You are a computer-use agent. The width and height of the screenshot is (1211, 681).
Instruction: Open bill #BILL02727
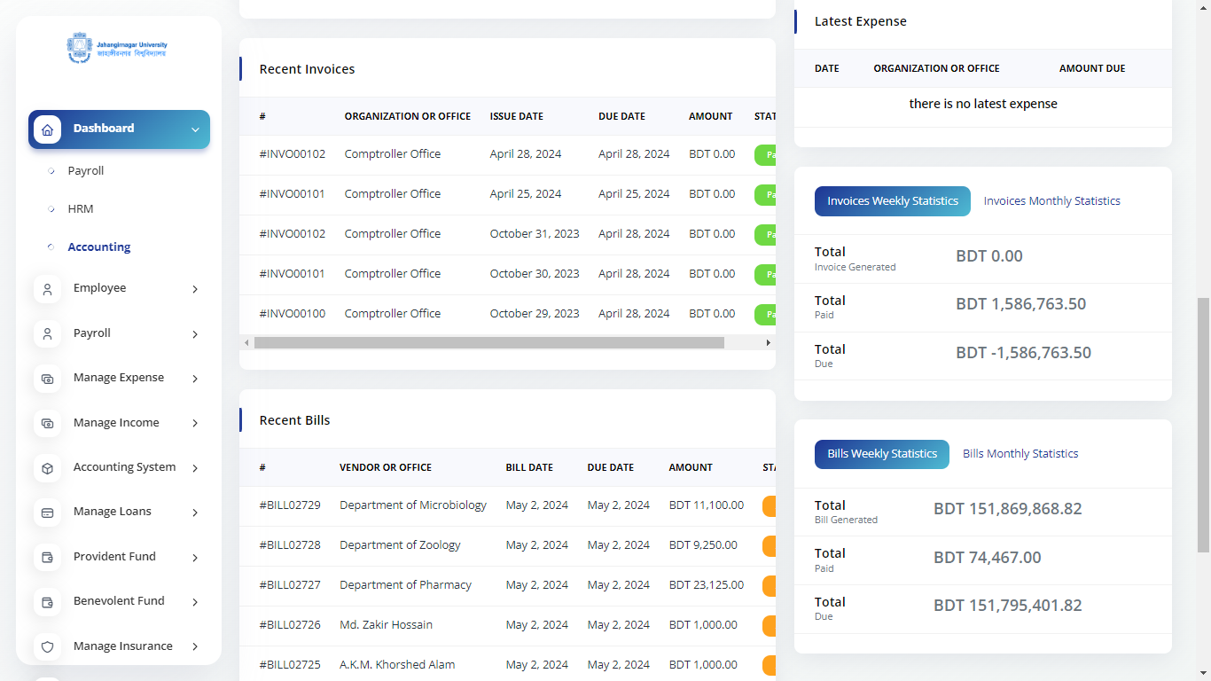(x=290, y=585)
